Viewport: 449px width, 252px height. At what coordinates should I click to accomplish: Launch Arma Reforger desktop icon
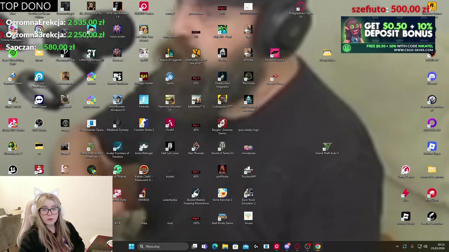(144, 148)
